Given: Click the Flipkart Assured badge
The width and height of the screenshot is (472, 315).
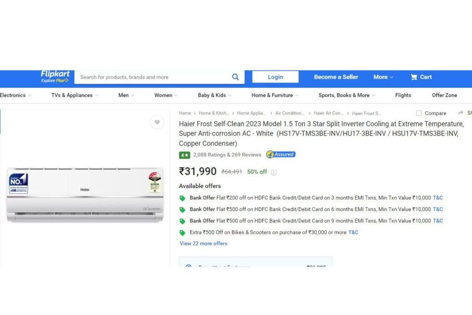Looking at the screenshot, I should click(x=281, y=155).
